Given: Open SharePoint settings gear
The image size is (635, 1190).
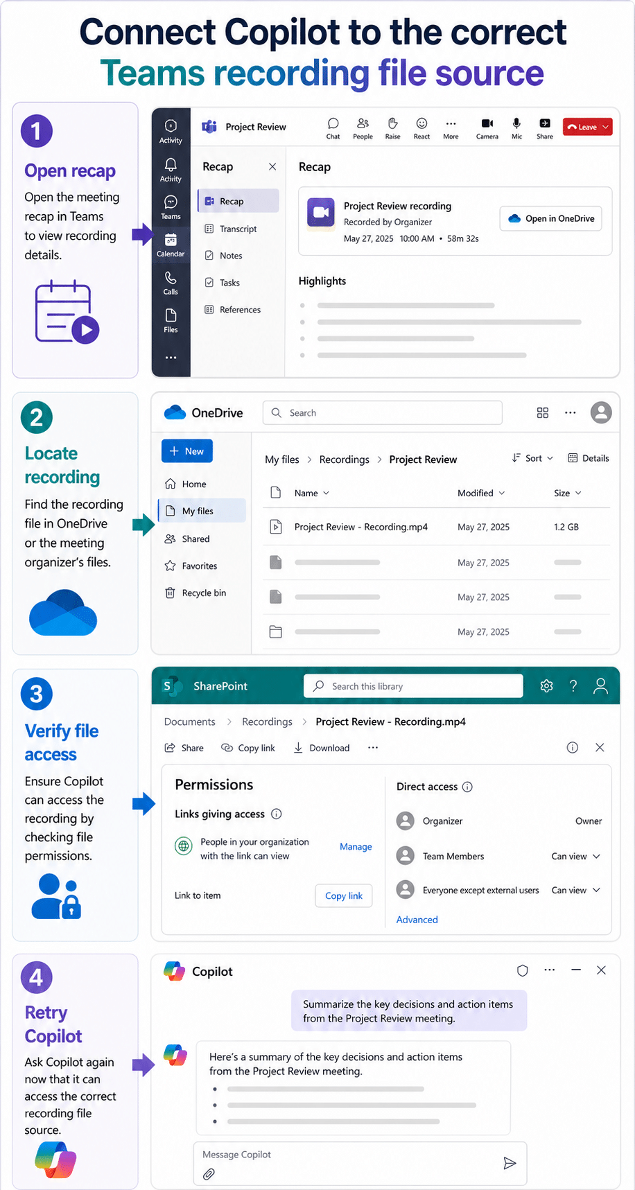Looking at the screenshot, I should click(546, 686).
